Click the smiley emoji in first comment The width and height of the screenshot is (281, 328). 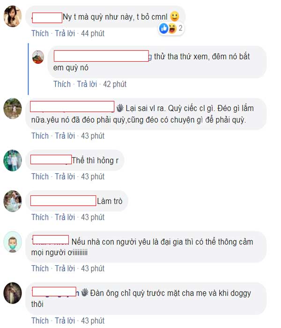point(175,16)
